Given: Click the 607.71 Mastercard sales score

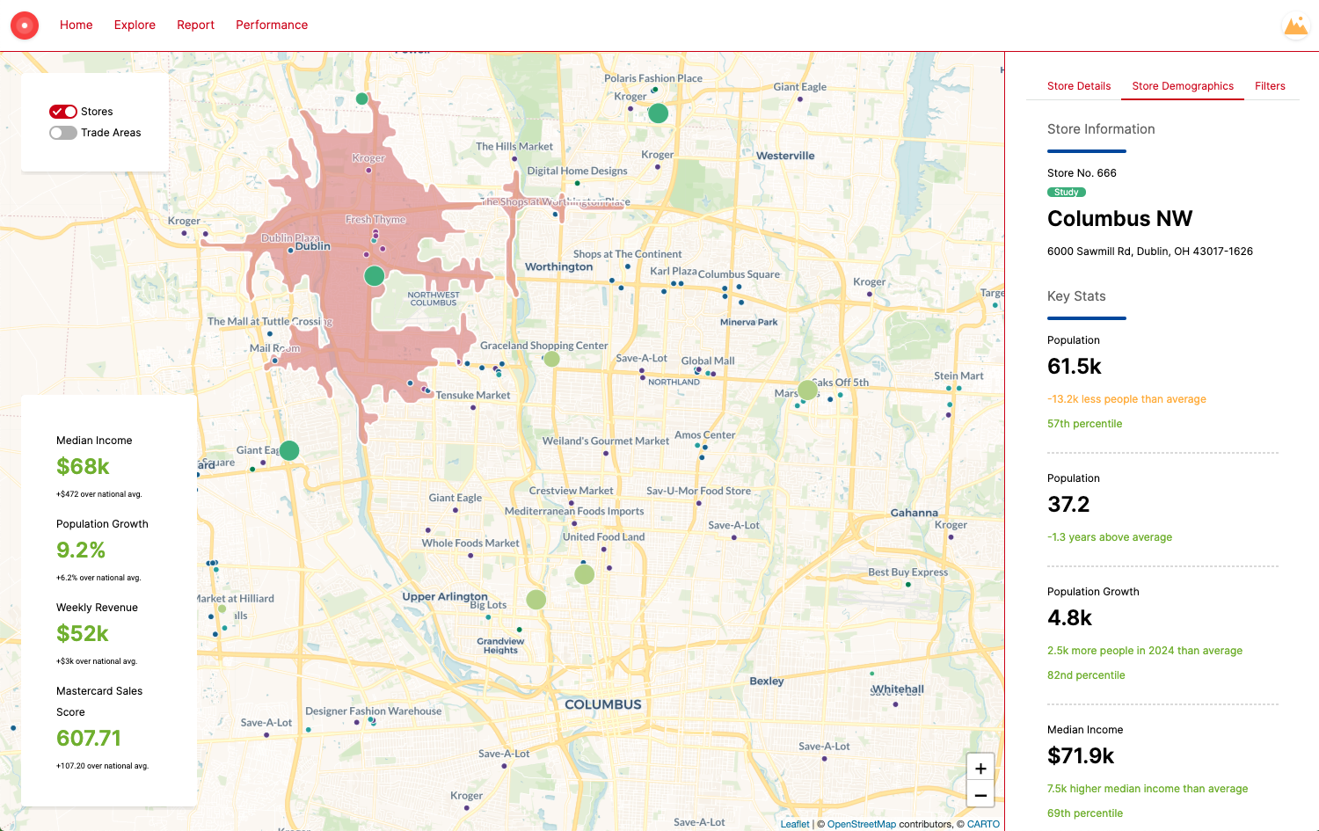Looking at the screenshot, I should click(x=89, y=739).
